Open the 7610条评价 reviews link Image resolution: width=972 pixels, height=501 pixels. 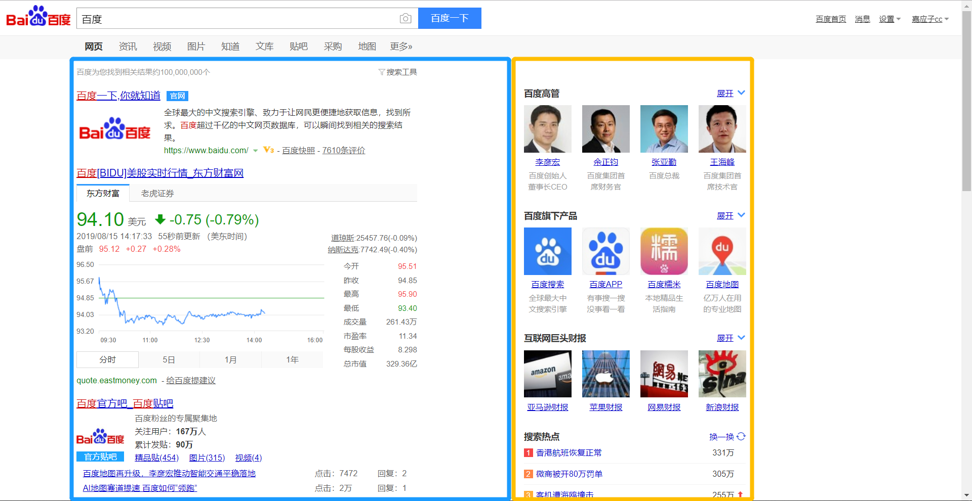(343, 151)
